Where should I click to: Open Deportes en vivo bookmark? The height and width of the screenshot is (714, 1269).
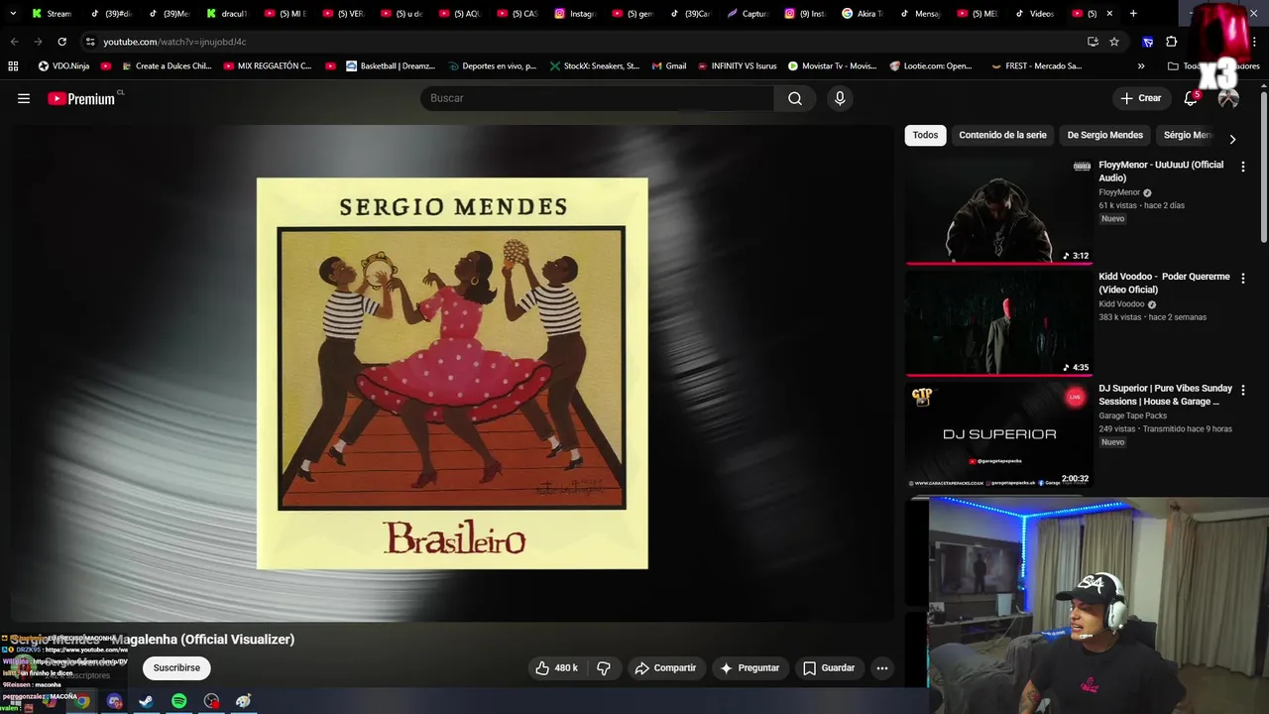(492, 66)
